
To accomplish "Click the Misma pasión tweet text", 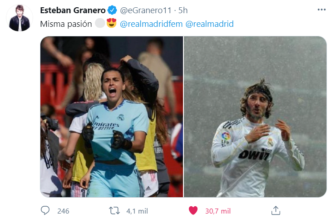I will click(x=66, y=24).
